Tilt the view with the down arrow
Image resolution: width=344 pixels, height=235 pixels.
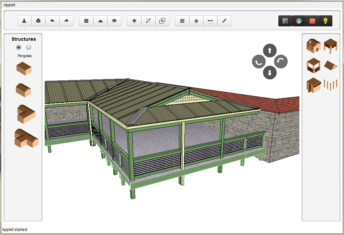pos(270,72)
